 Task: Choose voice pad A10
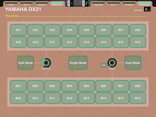(x=35, y=42)
